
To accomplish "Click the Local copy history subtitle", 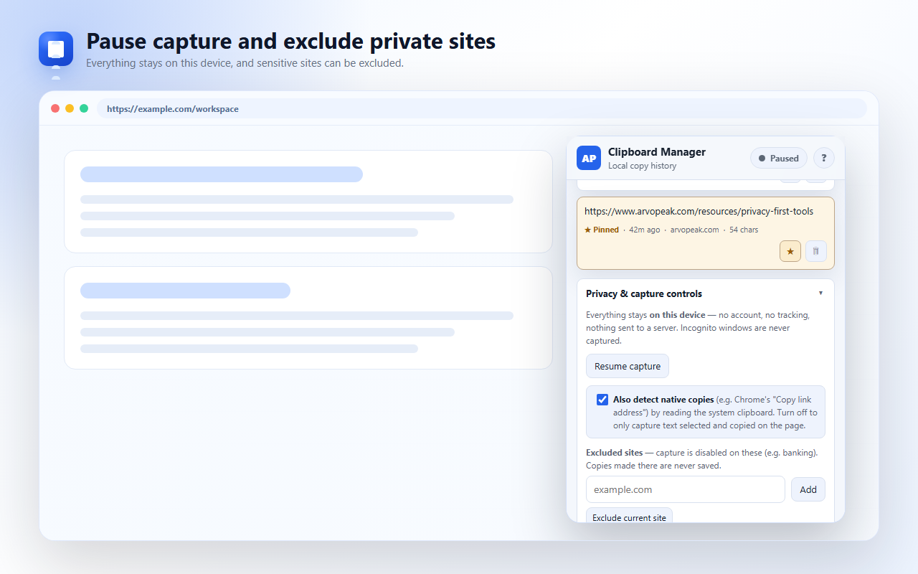I will (642, 166).
